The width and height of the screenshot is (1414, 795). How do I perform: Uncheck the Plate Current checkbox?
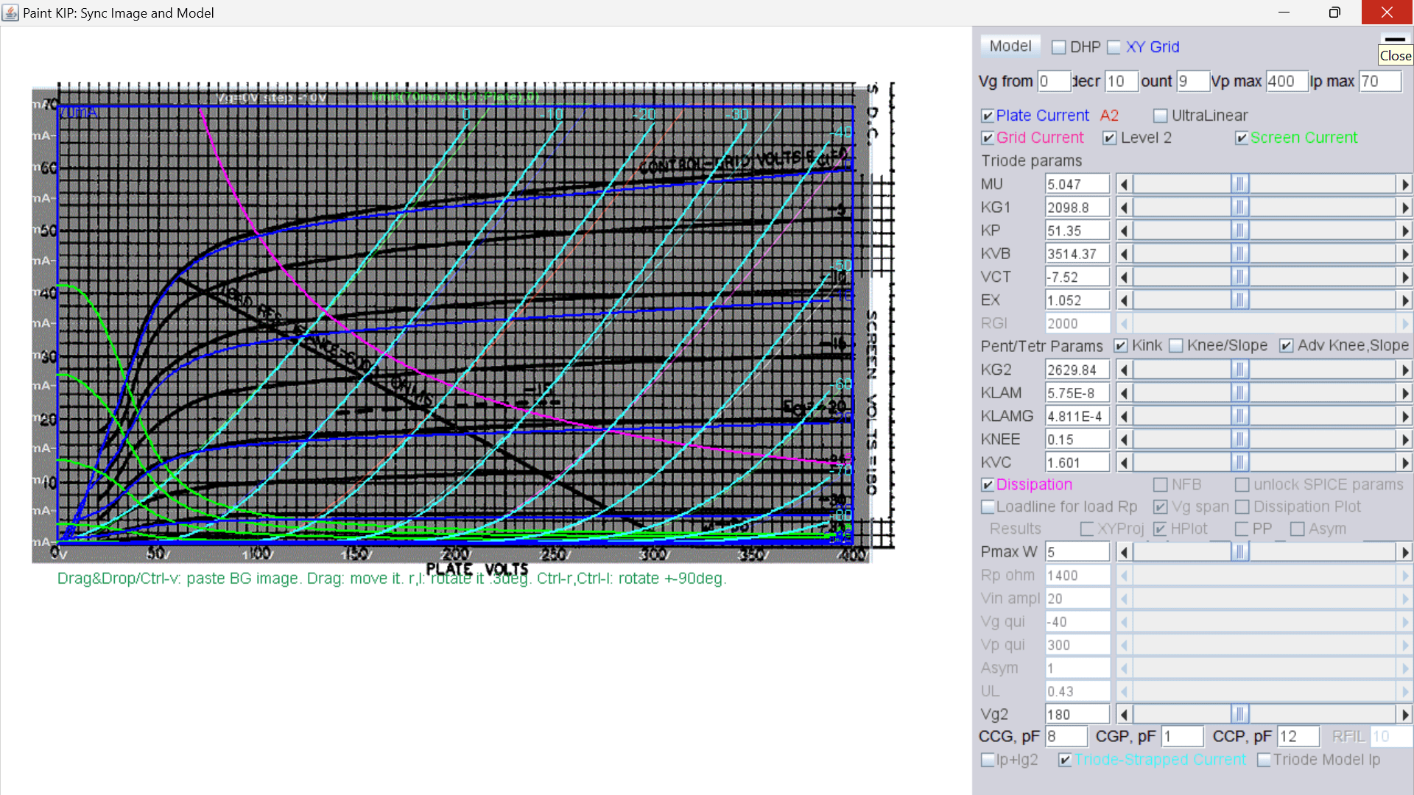[x=988, y=116]
